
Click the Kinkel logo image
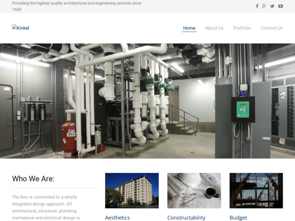point(21,28)
